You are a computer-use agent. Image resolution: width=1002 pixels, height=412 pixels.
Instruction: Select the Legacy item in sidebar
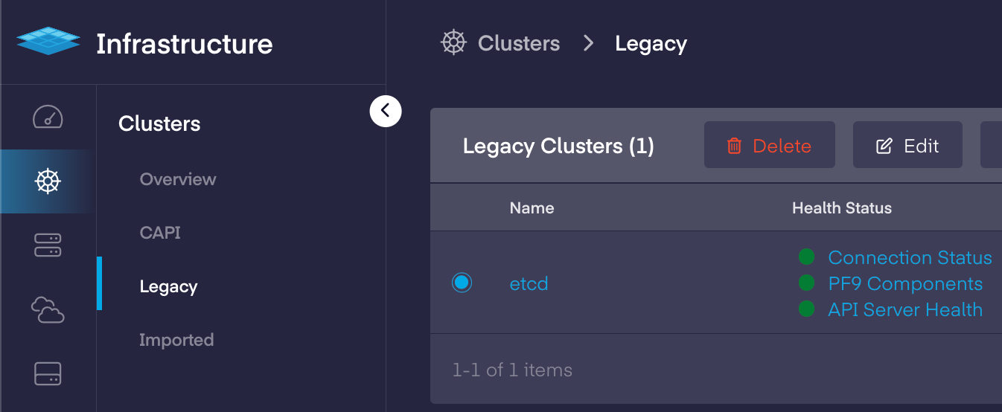coord(168,286)
